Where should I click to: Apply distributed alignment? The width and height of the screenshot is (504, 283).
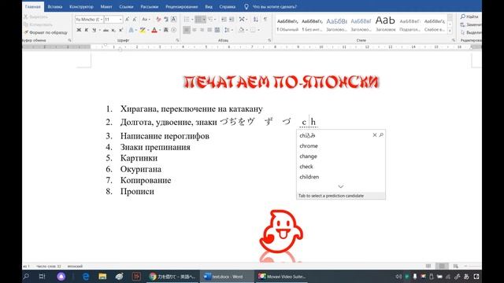pyautogui.click(x=217, y=30)
